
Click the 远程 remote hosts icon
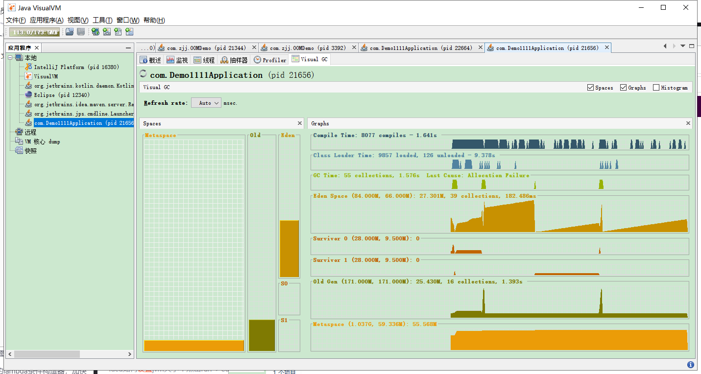19,132
